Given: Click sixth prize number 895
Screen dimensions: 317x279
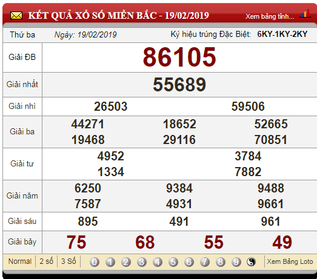Looking at the screenshot, I should click(x=88, y=222).
